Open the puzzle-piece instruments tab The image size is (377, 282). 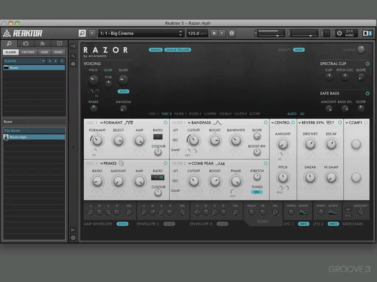[x=42, y=43]
